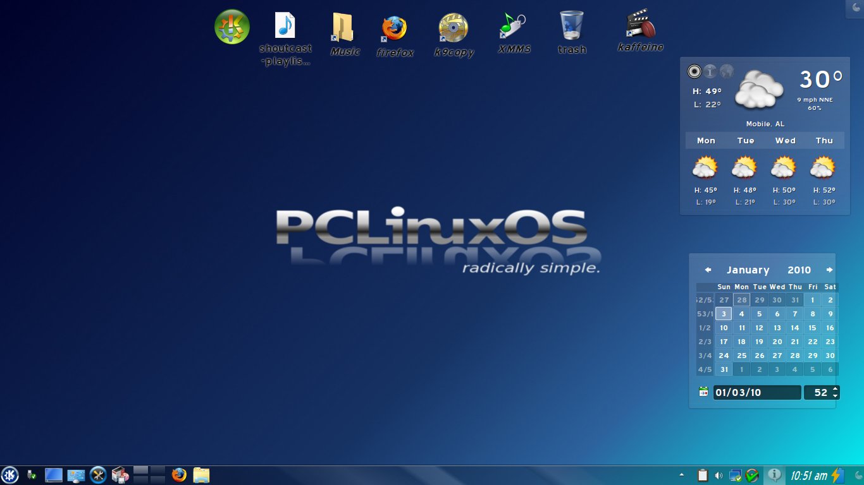Image resolution: width=864 pixels, height=485 pixels.
Task: Decrease the week number spinner
Action: pos(835,396)
